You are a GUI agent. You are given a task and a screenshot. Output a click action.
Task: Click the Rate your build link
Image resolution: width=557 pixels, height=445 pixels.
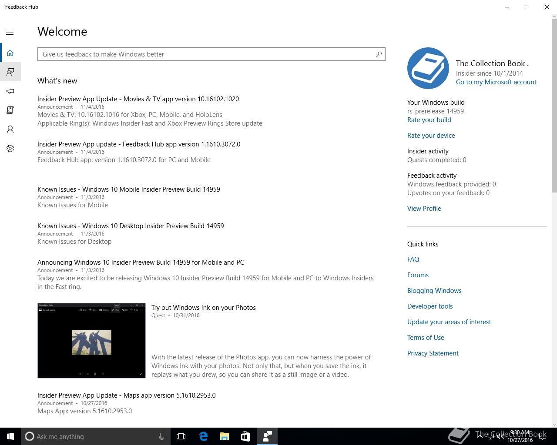coord(429,120)
